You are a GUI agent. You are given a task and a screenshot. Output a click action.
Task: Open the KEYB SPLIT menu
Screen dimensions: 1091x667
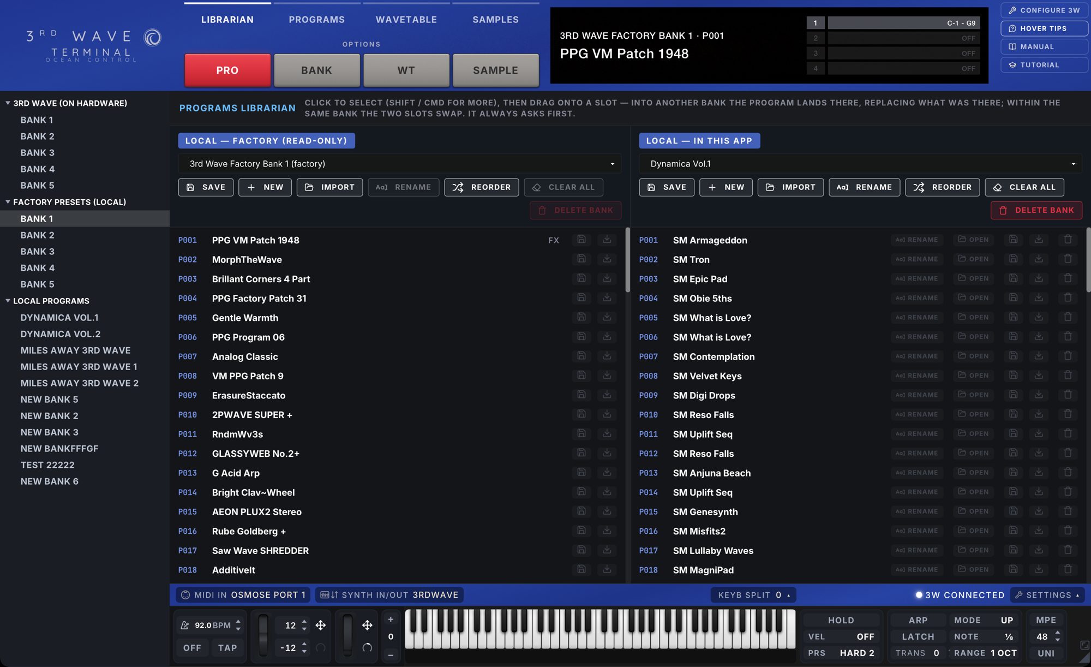(753, 595)
